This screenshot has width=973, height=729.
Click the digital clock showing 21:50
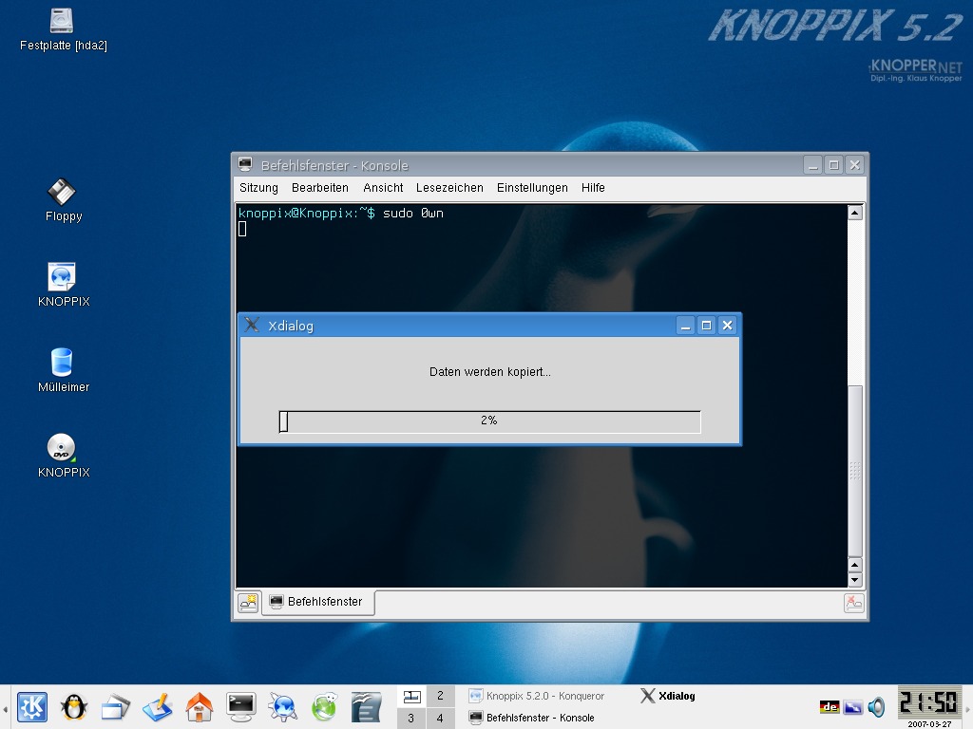(929, 702)
